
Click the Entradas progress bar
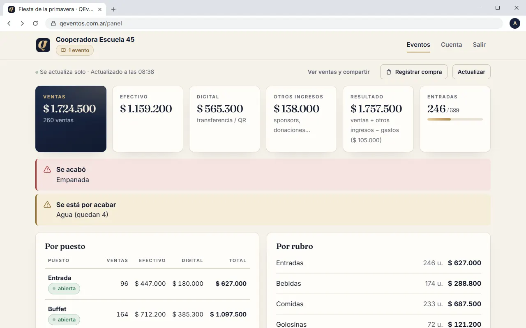tap(455, 119)
